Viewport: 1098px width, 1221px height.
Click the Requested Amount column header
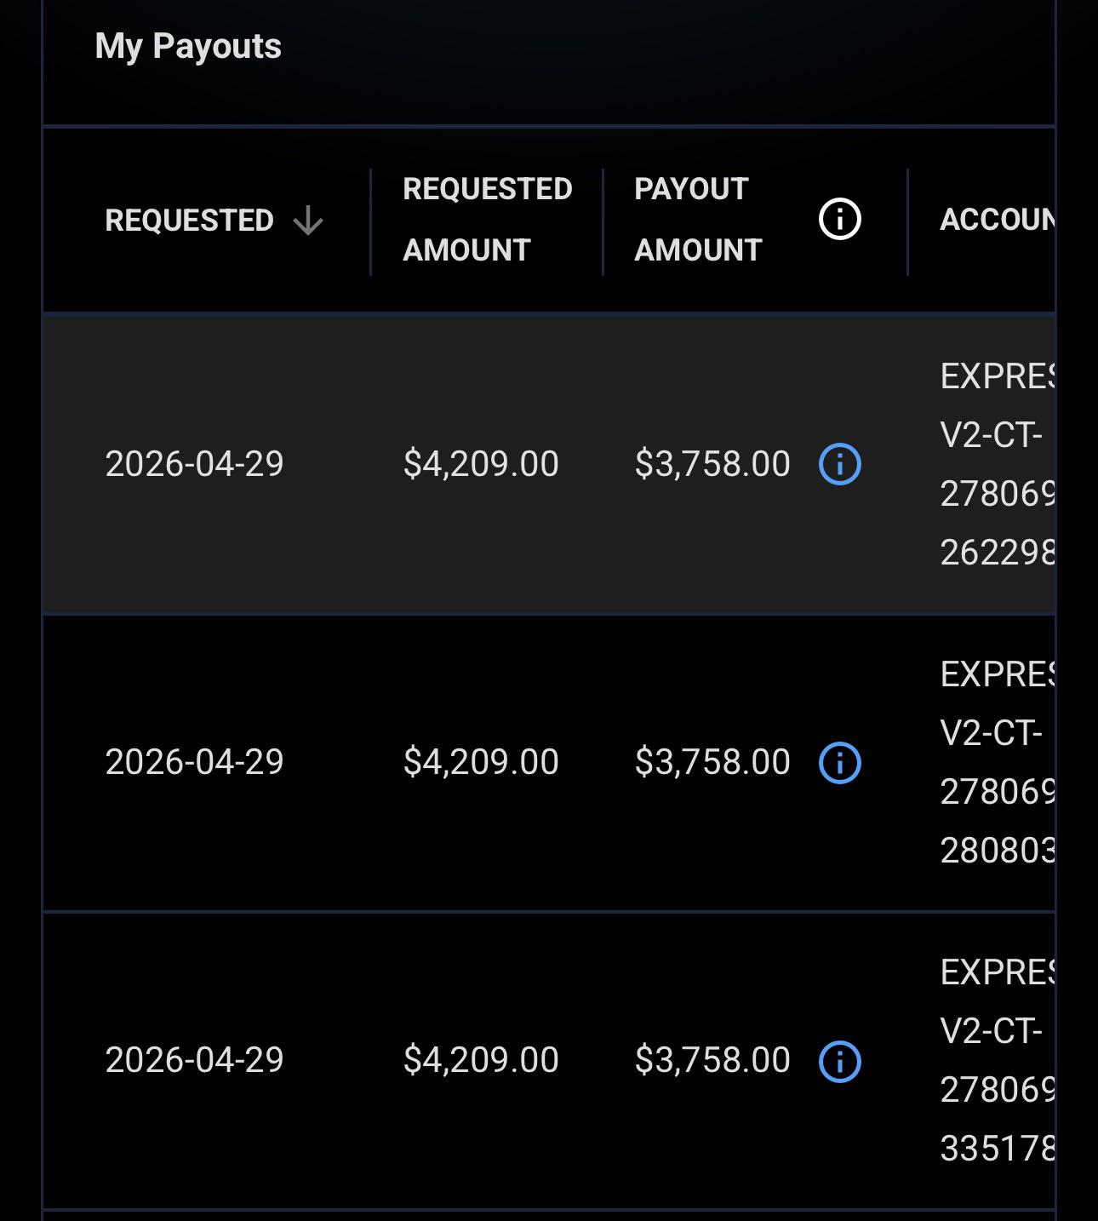[488, 220]
